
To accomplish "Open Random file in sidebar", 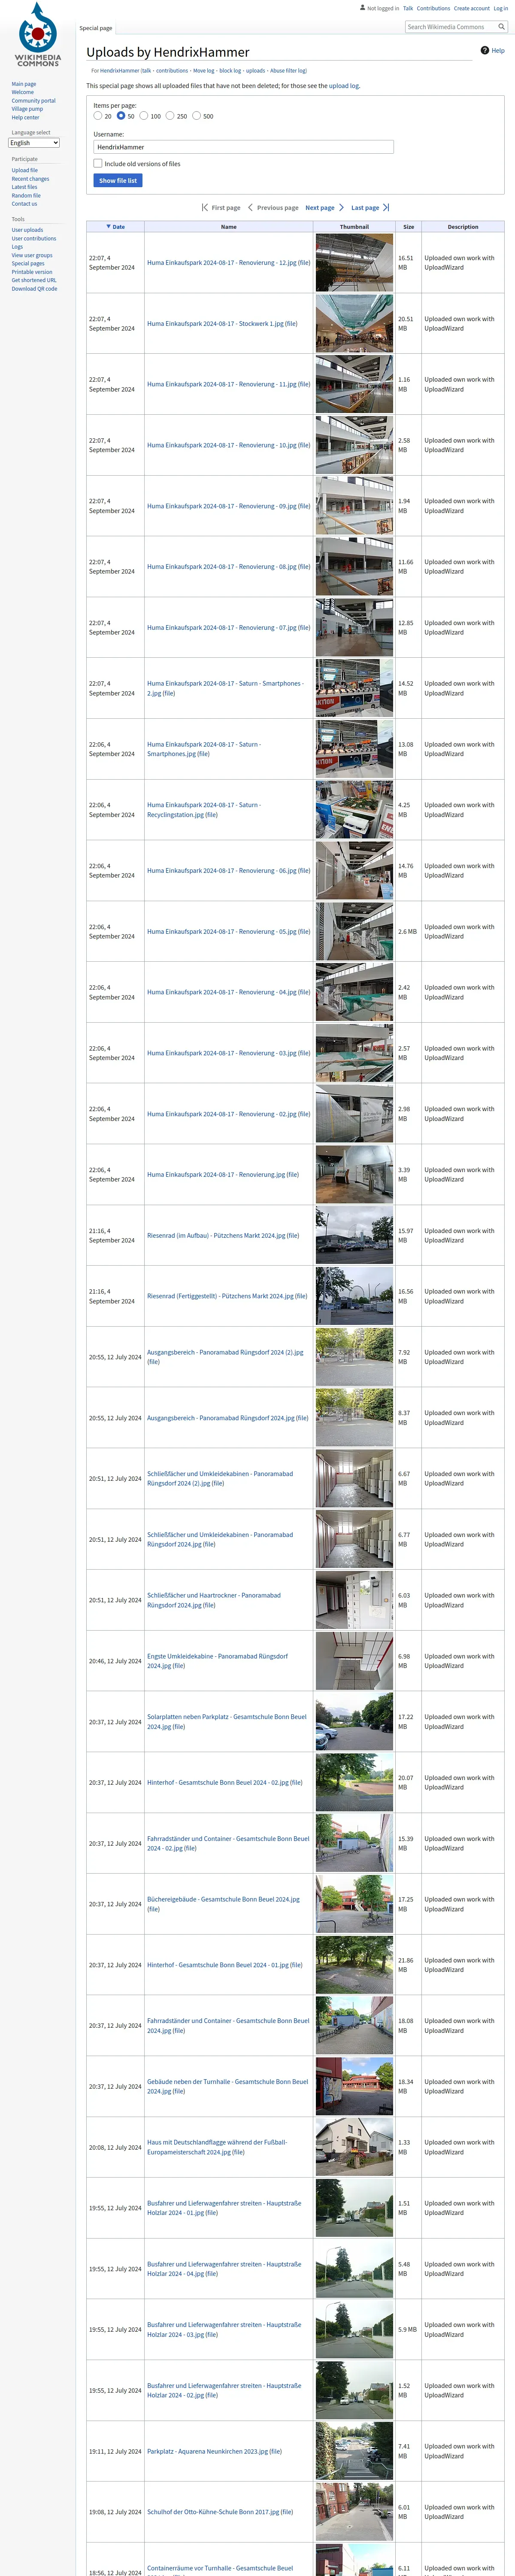I will click(26, 196).
